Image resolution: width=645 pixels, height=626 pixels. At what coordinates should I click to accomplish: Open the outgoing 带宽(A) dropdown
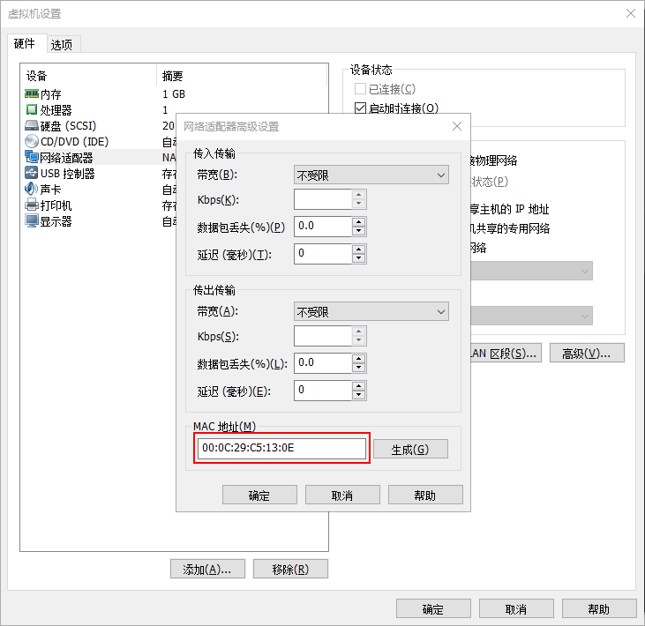pos(371,311)
